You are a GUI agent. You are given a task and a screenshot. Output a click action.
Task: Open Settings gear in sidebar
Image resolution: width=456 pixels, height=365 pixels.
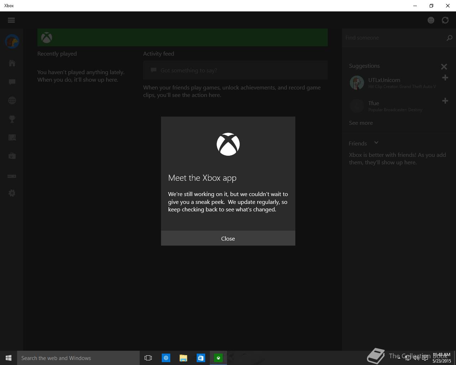(x=12, y=193)
